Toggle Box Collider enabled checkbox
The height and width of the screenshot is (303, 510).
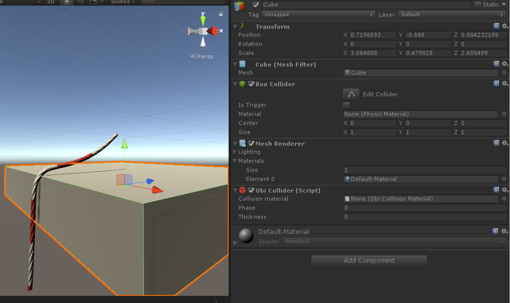251,84
